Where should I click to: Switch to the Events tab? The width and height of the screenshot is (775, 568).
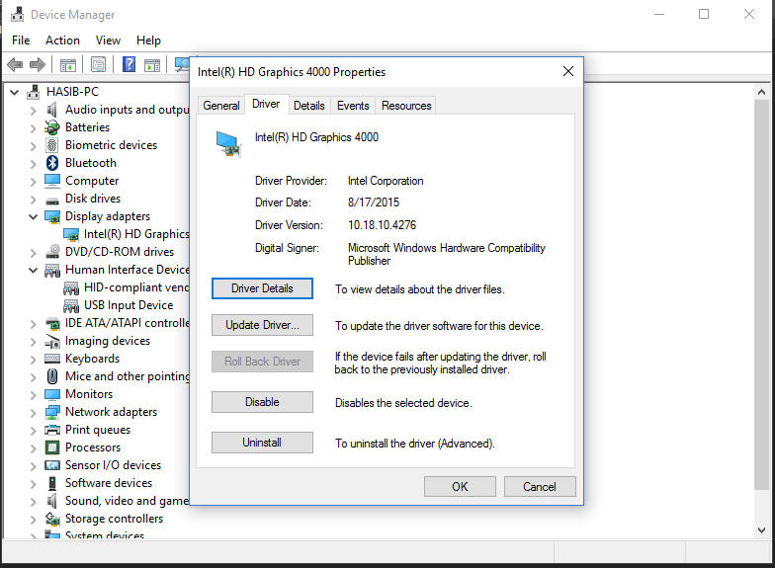click(x=353, y=105)
